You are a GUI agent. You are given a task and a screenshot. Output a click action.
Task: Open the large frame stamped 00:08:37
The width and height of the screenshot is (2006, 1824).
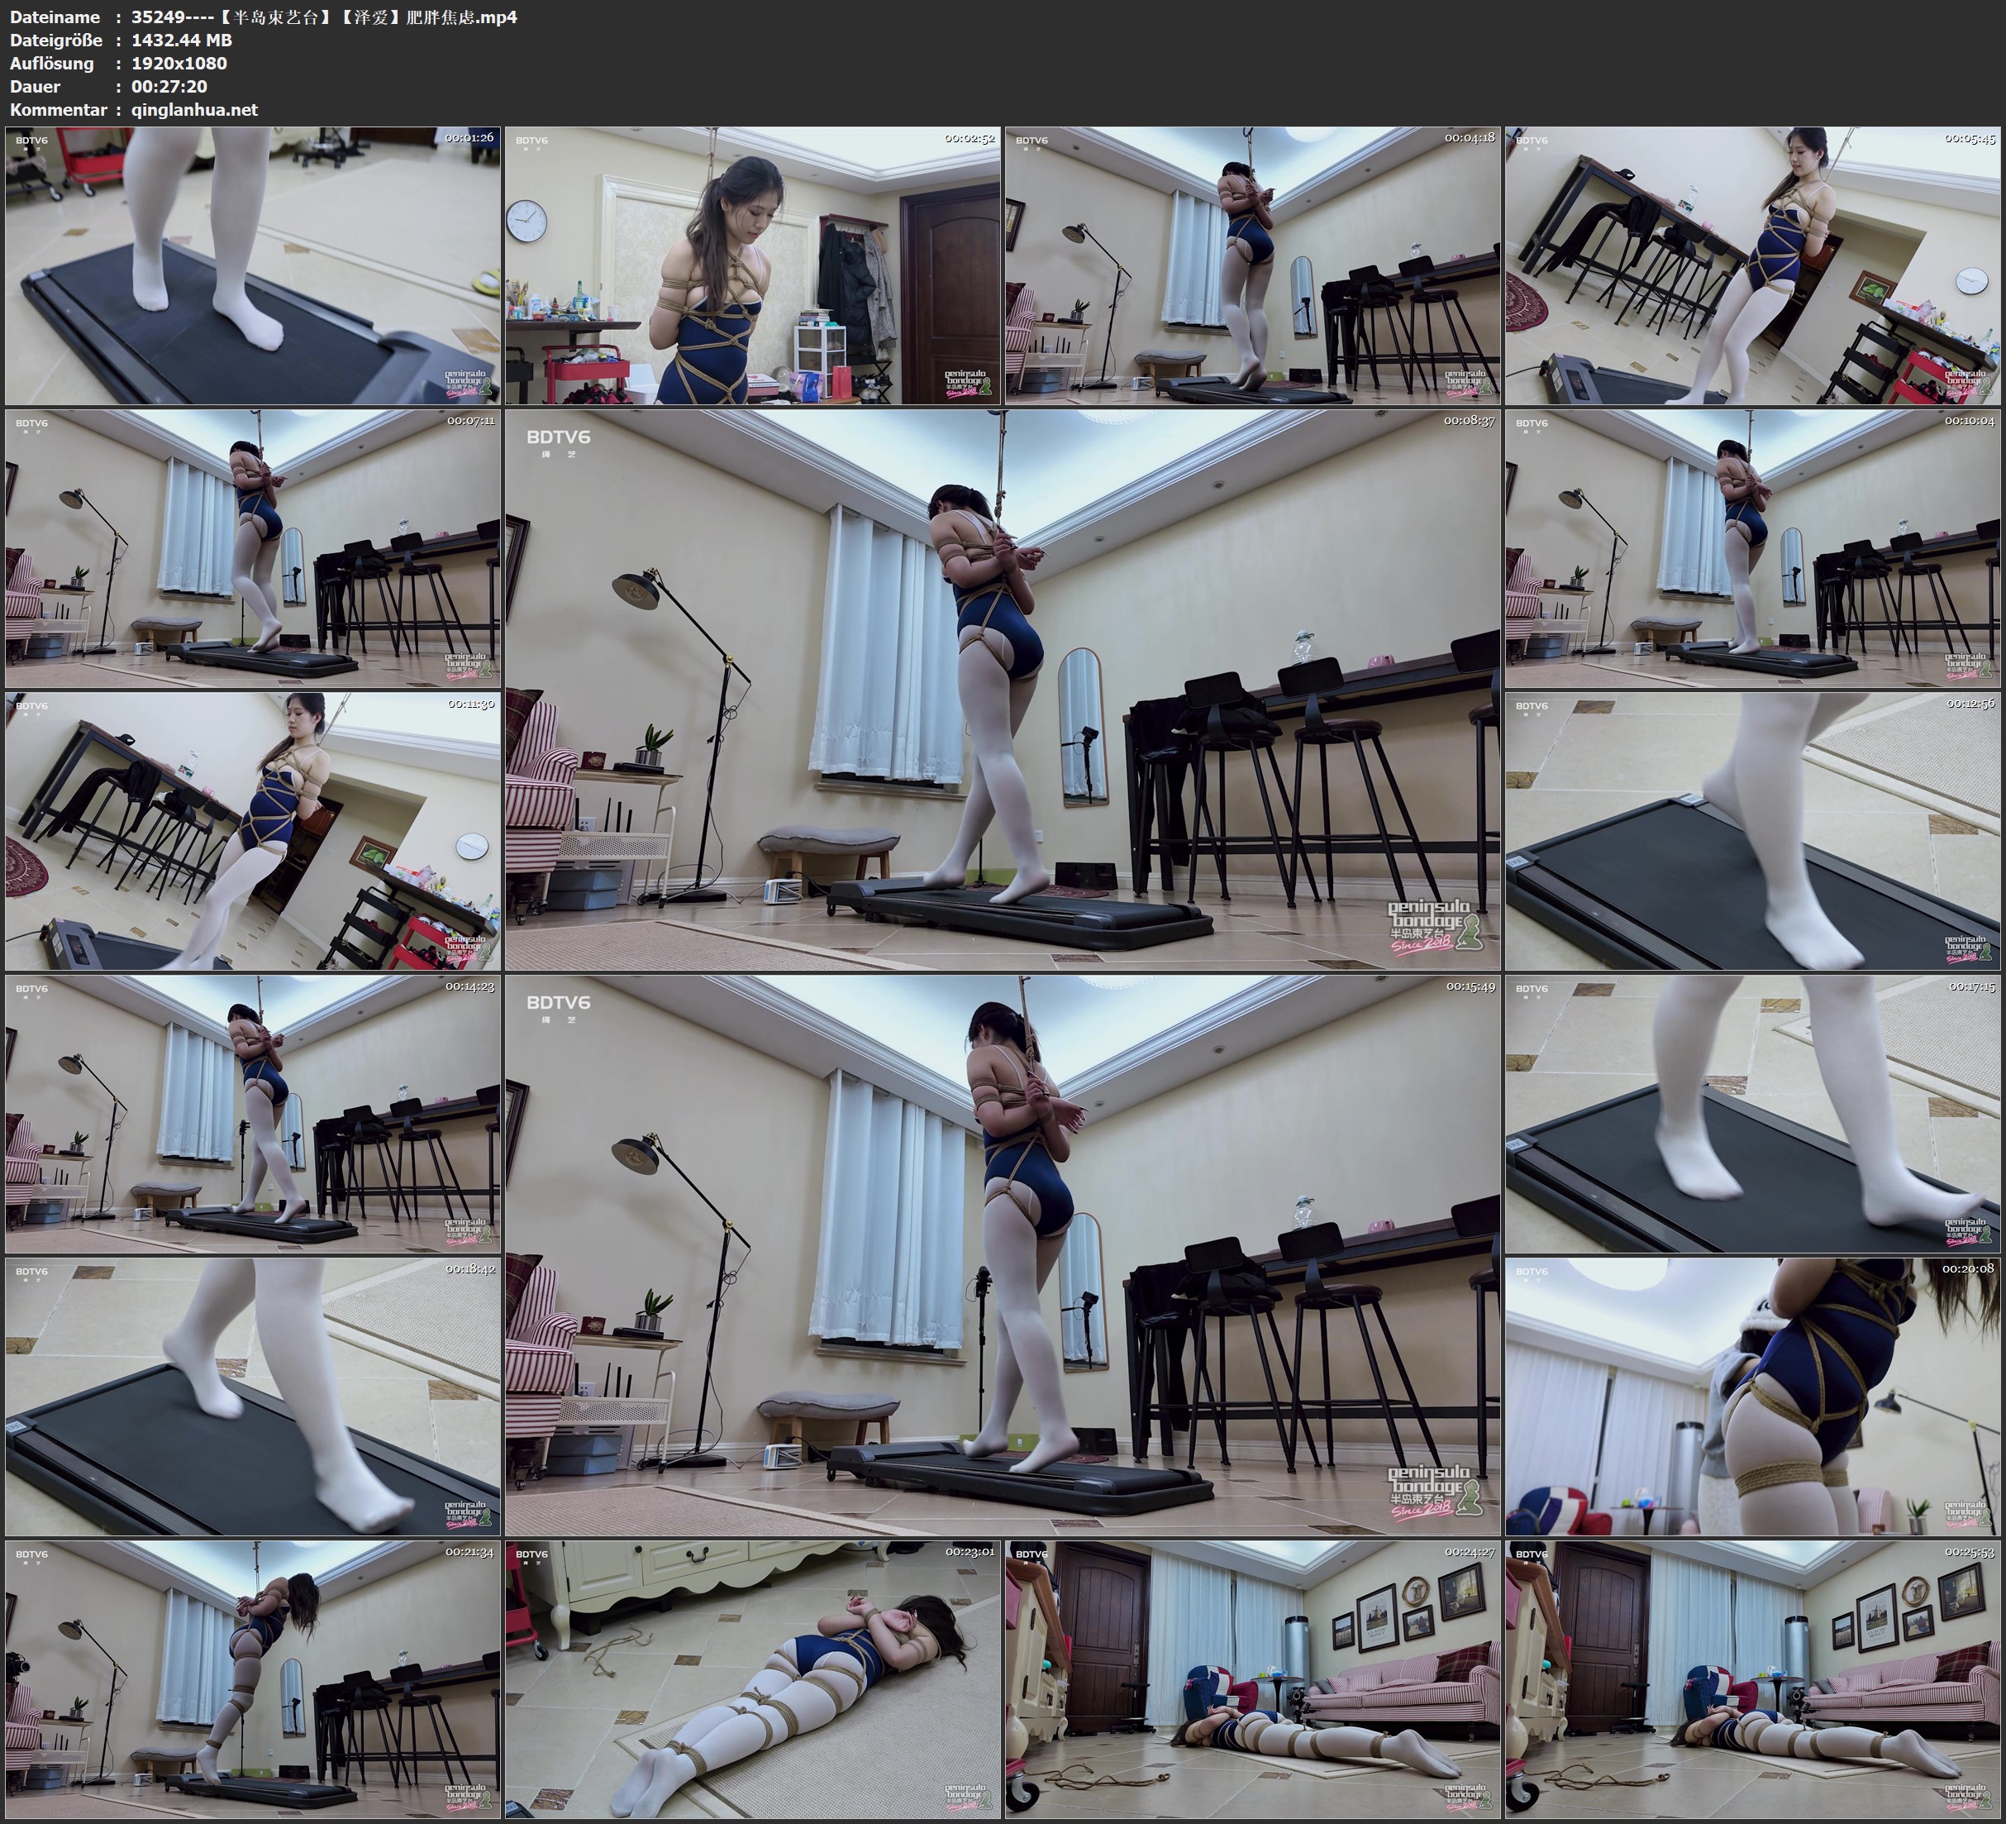click(x=1002, y=690)
